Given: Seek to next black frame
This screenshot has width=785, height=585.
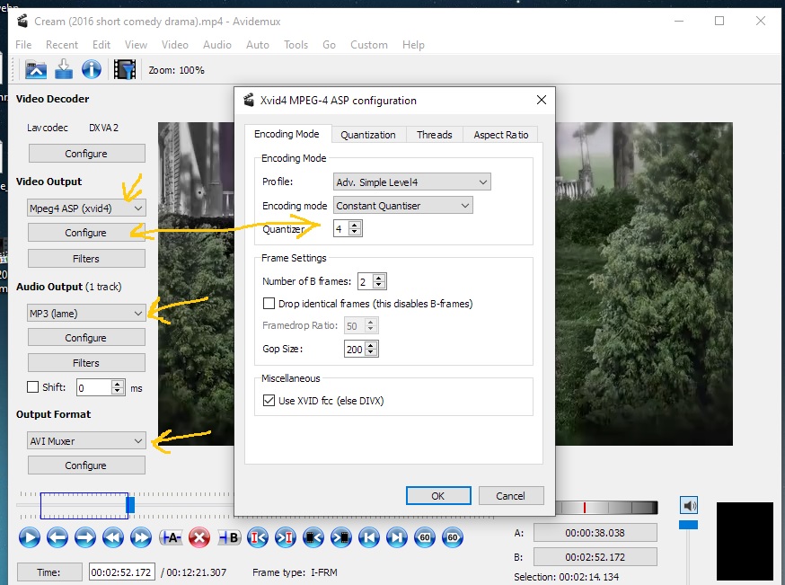Looking at the screenshot, I should point(341,538).
